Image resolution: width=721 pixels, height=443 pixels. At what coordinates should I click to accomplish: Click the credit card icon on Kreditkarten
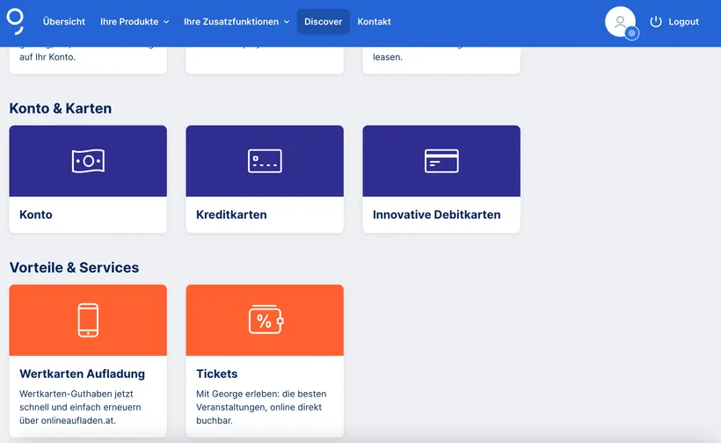pos(265,161)
